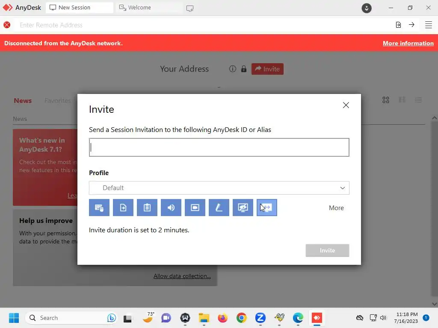The height and width of the screenshot is (328, 438).
Task: Select the Favorites tab
Action: [x=58, y=100]
